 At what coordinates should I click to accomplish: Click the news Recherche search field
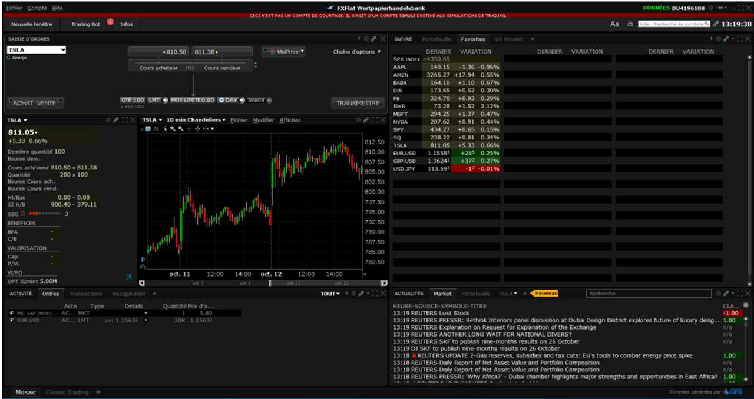pos(649,293)
